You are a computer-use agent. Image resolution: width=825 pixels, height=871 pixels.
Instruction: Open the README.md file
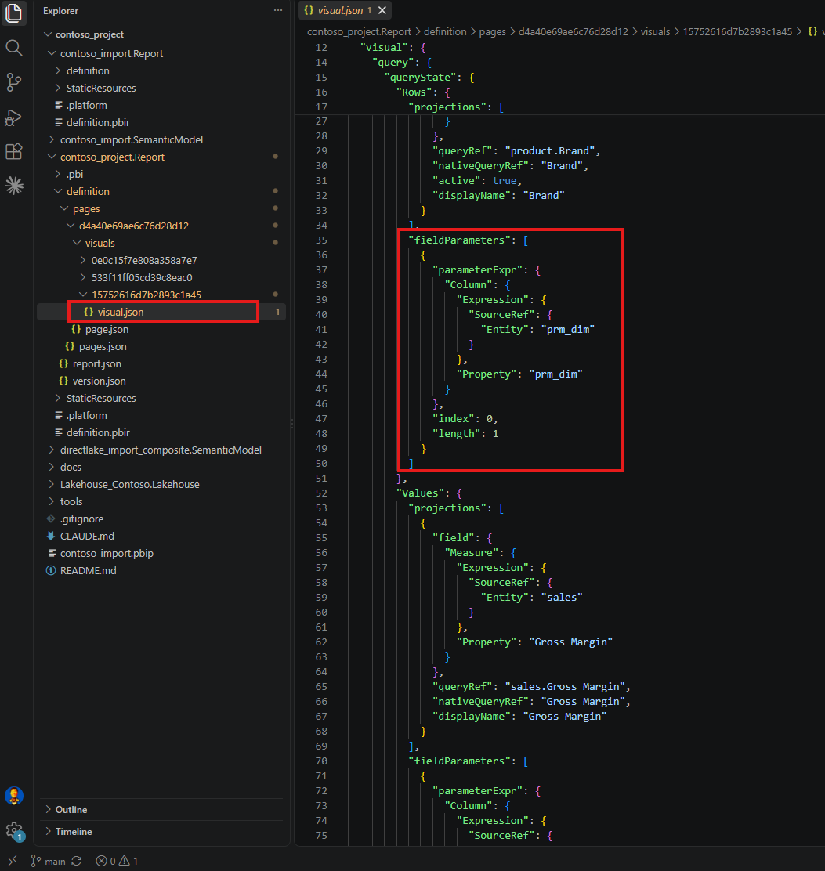coord(88,570)
